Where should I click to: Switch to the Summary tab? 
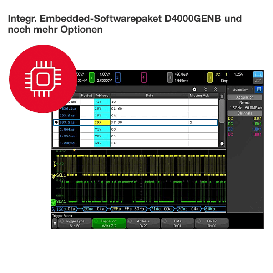(x=240, y=89)
